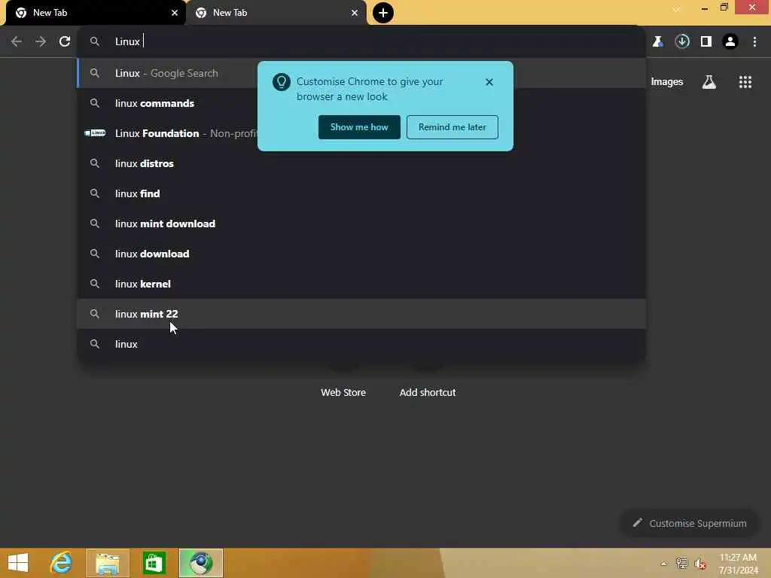Choose the linux download suggestion
The height and width of the screenshot is (578, 771).
point(361,254)
